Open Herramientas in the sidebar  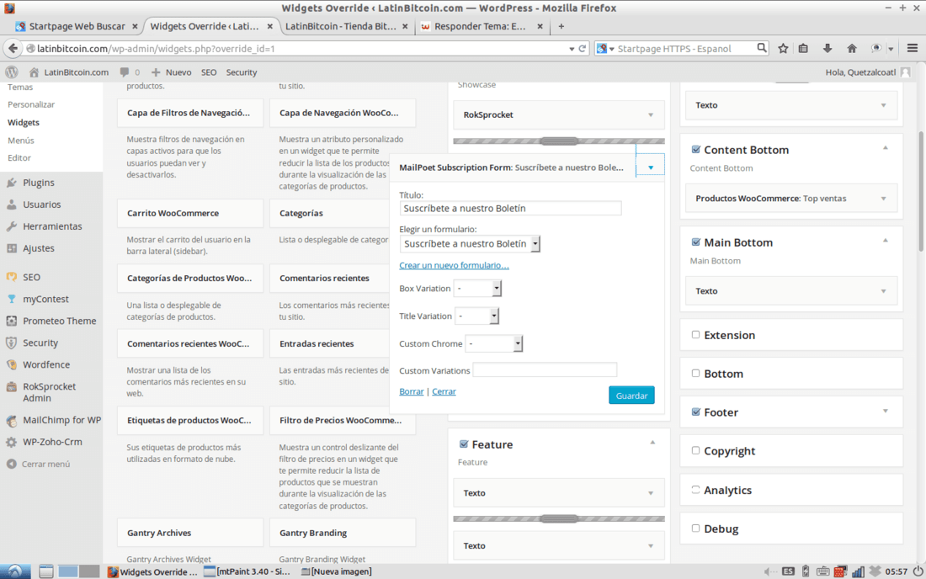click(52, 226)
